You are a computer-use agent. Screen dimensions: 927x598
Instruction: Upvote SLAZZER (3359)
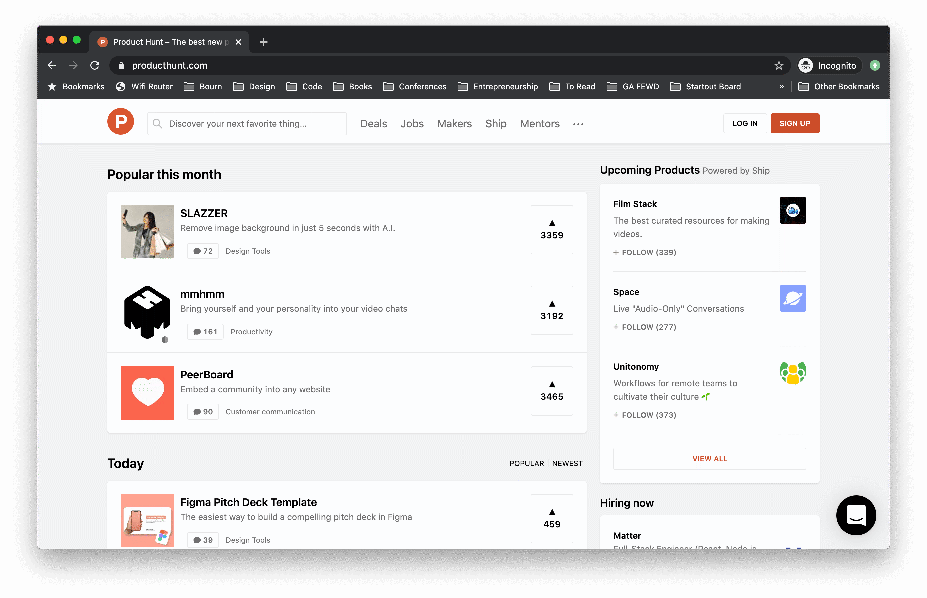tap(552, 229)
